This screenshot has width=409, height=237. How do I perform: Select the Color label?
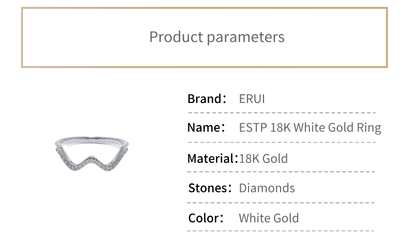point(206,218)
